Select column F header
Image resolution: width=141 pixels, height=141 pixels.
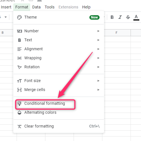[x=116, y=33]
